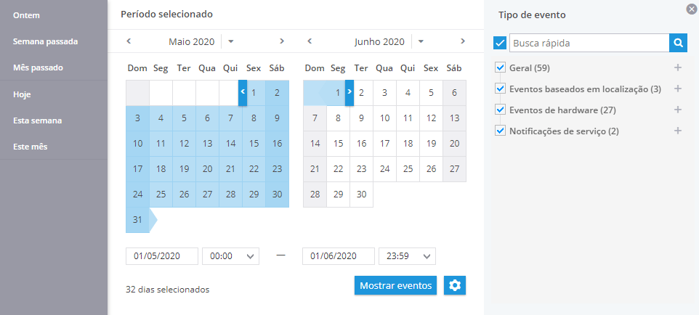Screen dimensions: 699x315
Task: Choose the Este mês preset
Action: 31,146
